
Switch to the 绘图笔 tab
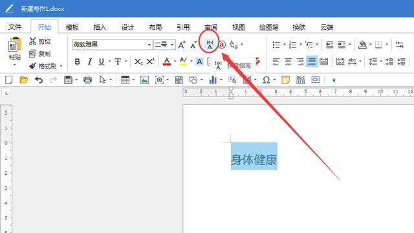pos(269,27)
